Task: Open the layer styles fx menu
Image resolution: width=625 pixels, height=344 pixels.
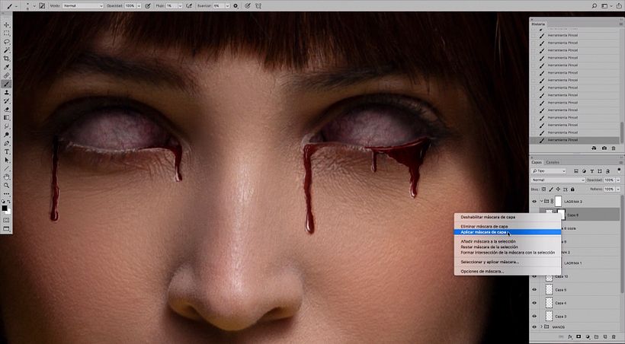Action: [x=570, y=337]
